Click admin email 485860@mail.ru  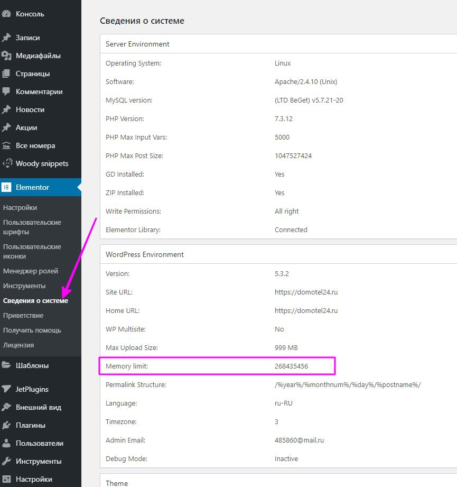tap(299, 440)
